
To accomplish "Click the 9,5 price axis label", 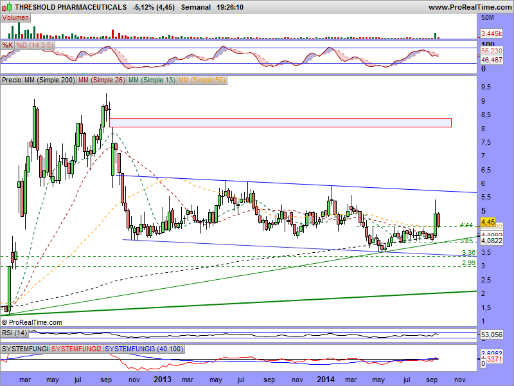I will pyautogui.click(x=486, y=87).
